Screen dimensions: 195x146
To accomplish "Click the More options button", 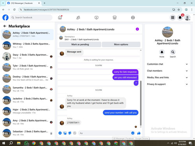I will (x=121, y=44).
